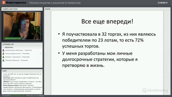Click the slide heading 'Все еще впереди!'
Screen dimensions: 172x97
pyautogui.click(x=107, y=21)
